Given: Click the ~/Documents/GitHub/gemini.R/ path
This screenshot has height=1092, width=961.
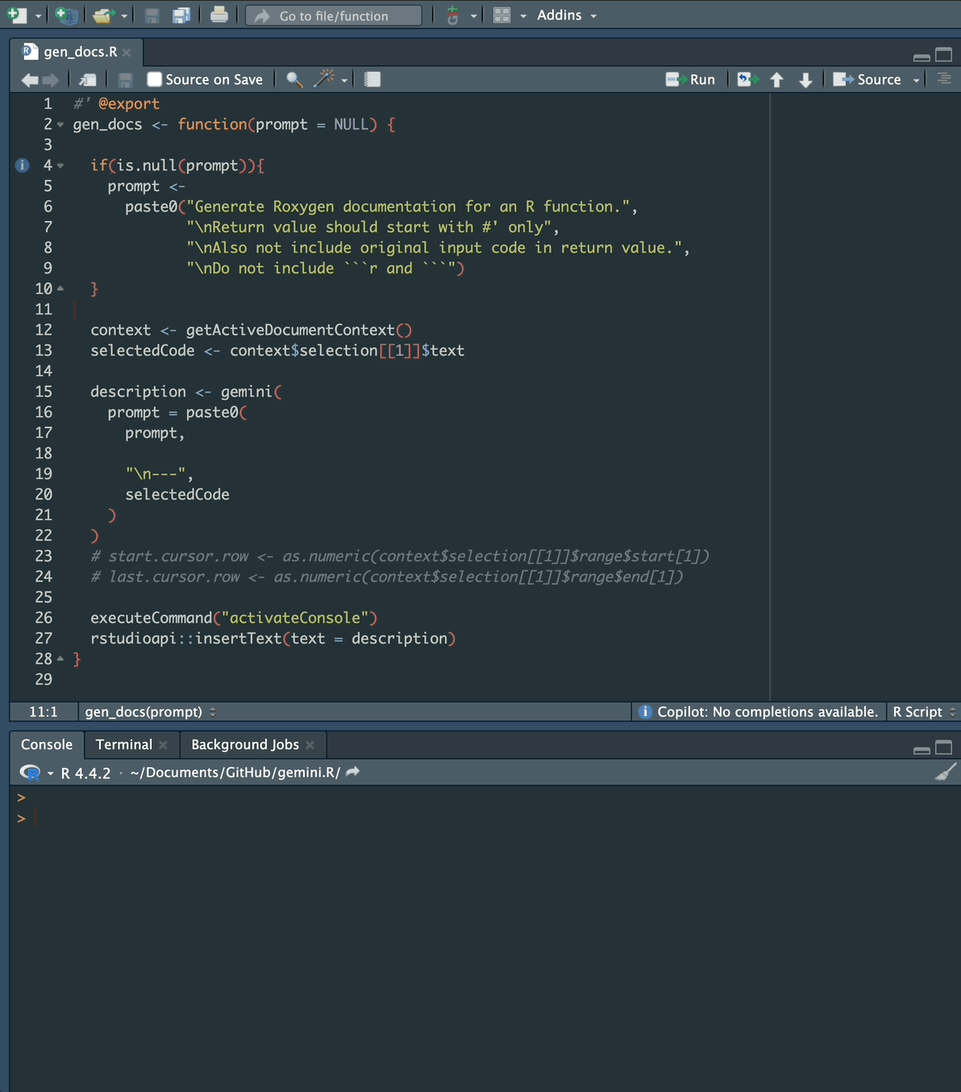Looking at the screenshot, I should coord(235,773).
